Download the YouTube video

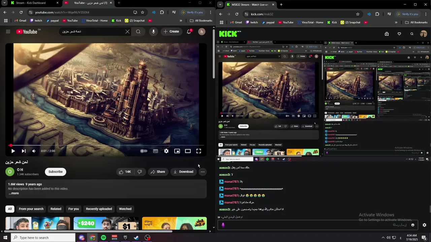(x=184, y=172)
